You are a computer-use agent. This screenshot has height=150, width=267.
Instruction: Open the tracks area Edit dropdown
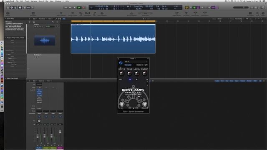coord(35,19)
